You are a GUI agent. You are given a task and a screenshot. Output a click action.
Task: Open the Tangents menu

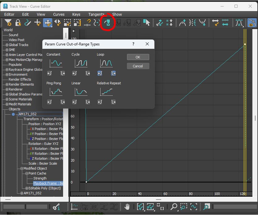tap(96, 14)
